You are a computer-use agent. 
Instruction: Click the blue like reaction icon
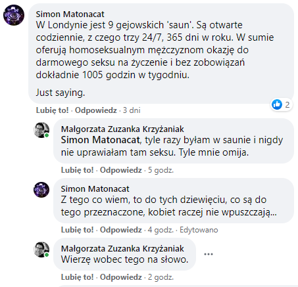point(277,104)
